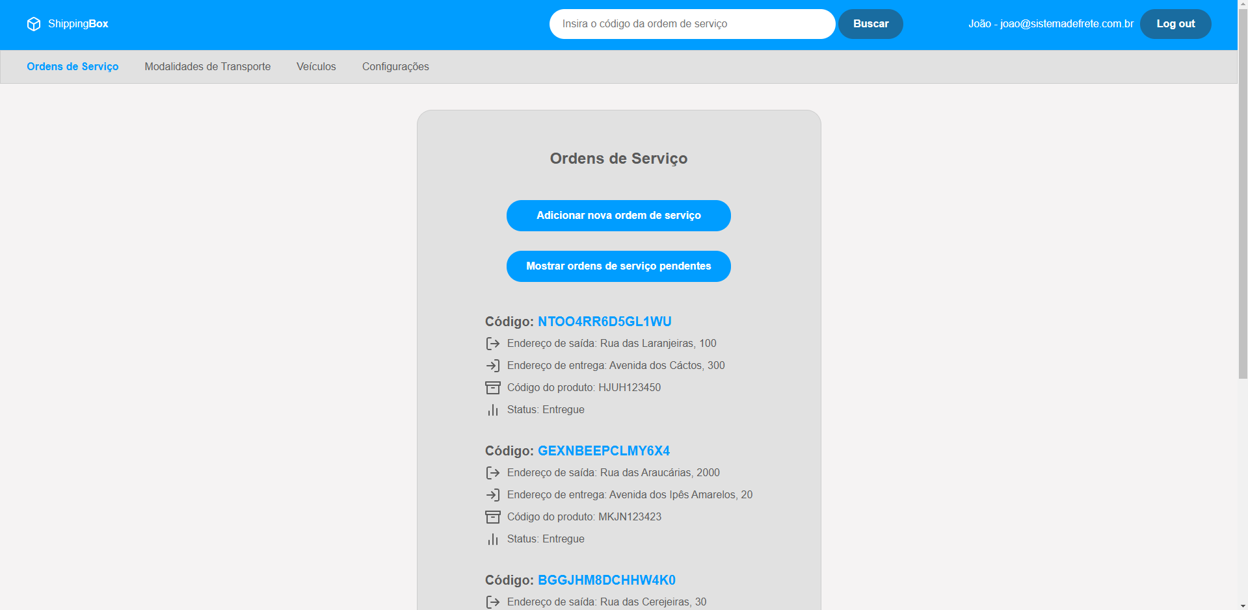The image size is (1248, 610).
Task: Click the status bars icon beside first Entregue status
Action: pos(492,409)
